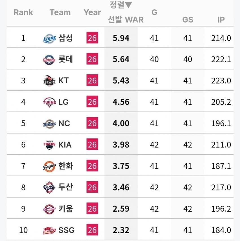Open the 삼성 team name link
Viewport: 240px width, 241px height.
click(66, 38)
